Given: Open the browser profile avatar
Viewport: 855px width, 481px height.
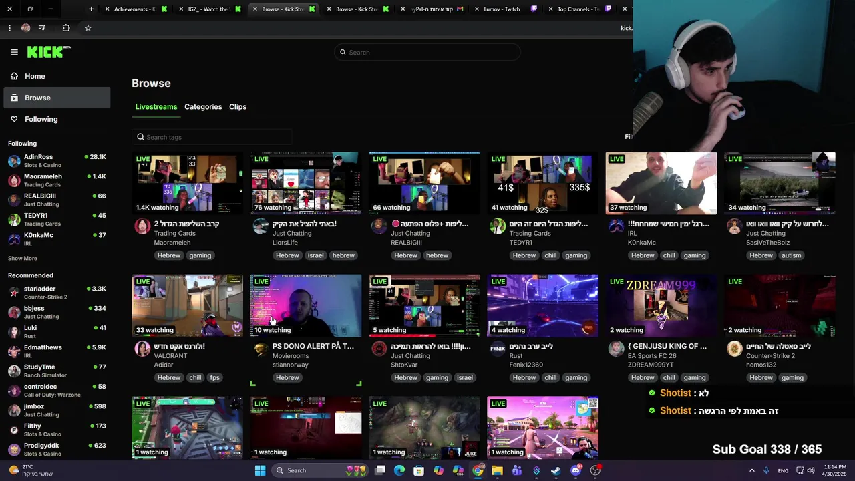Looking at the screenshot, I should [25, 27].
